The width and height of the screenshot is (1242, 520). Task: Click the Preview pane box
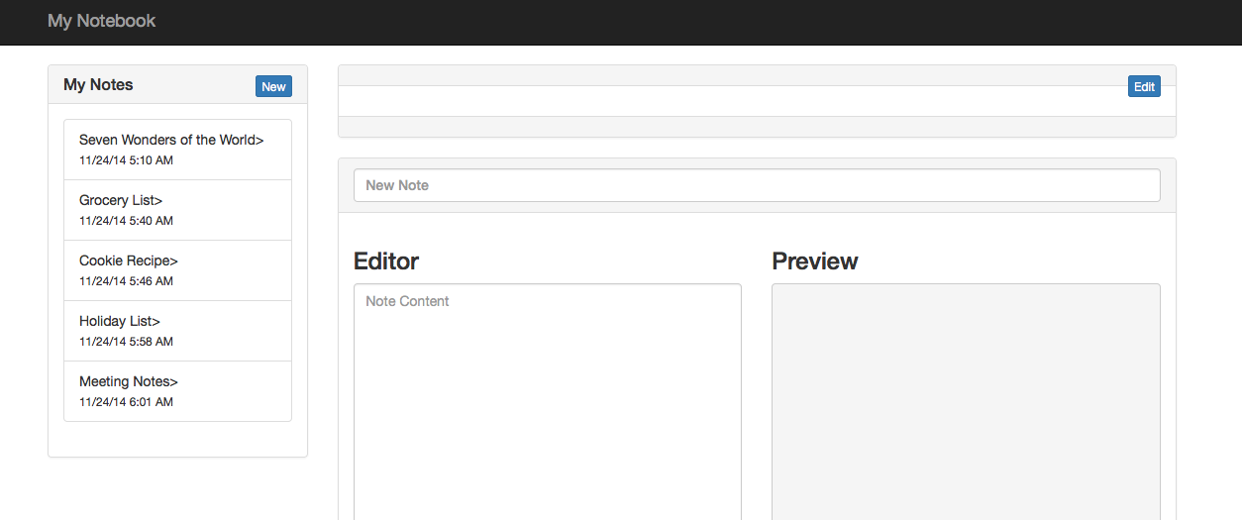click(x=966, y=402)
